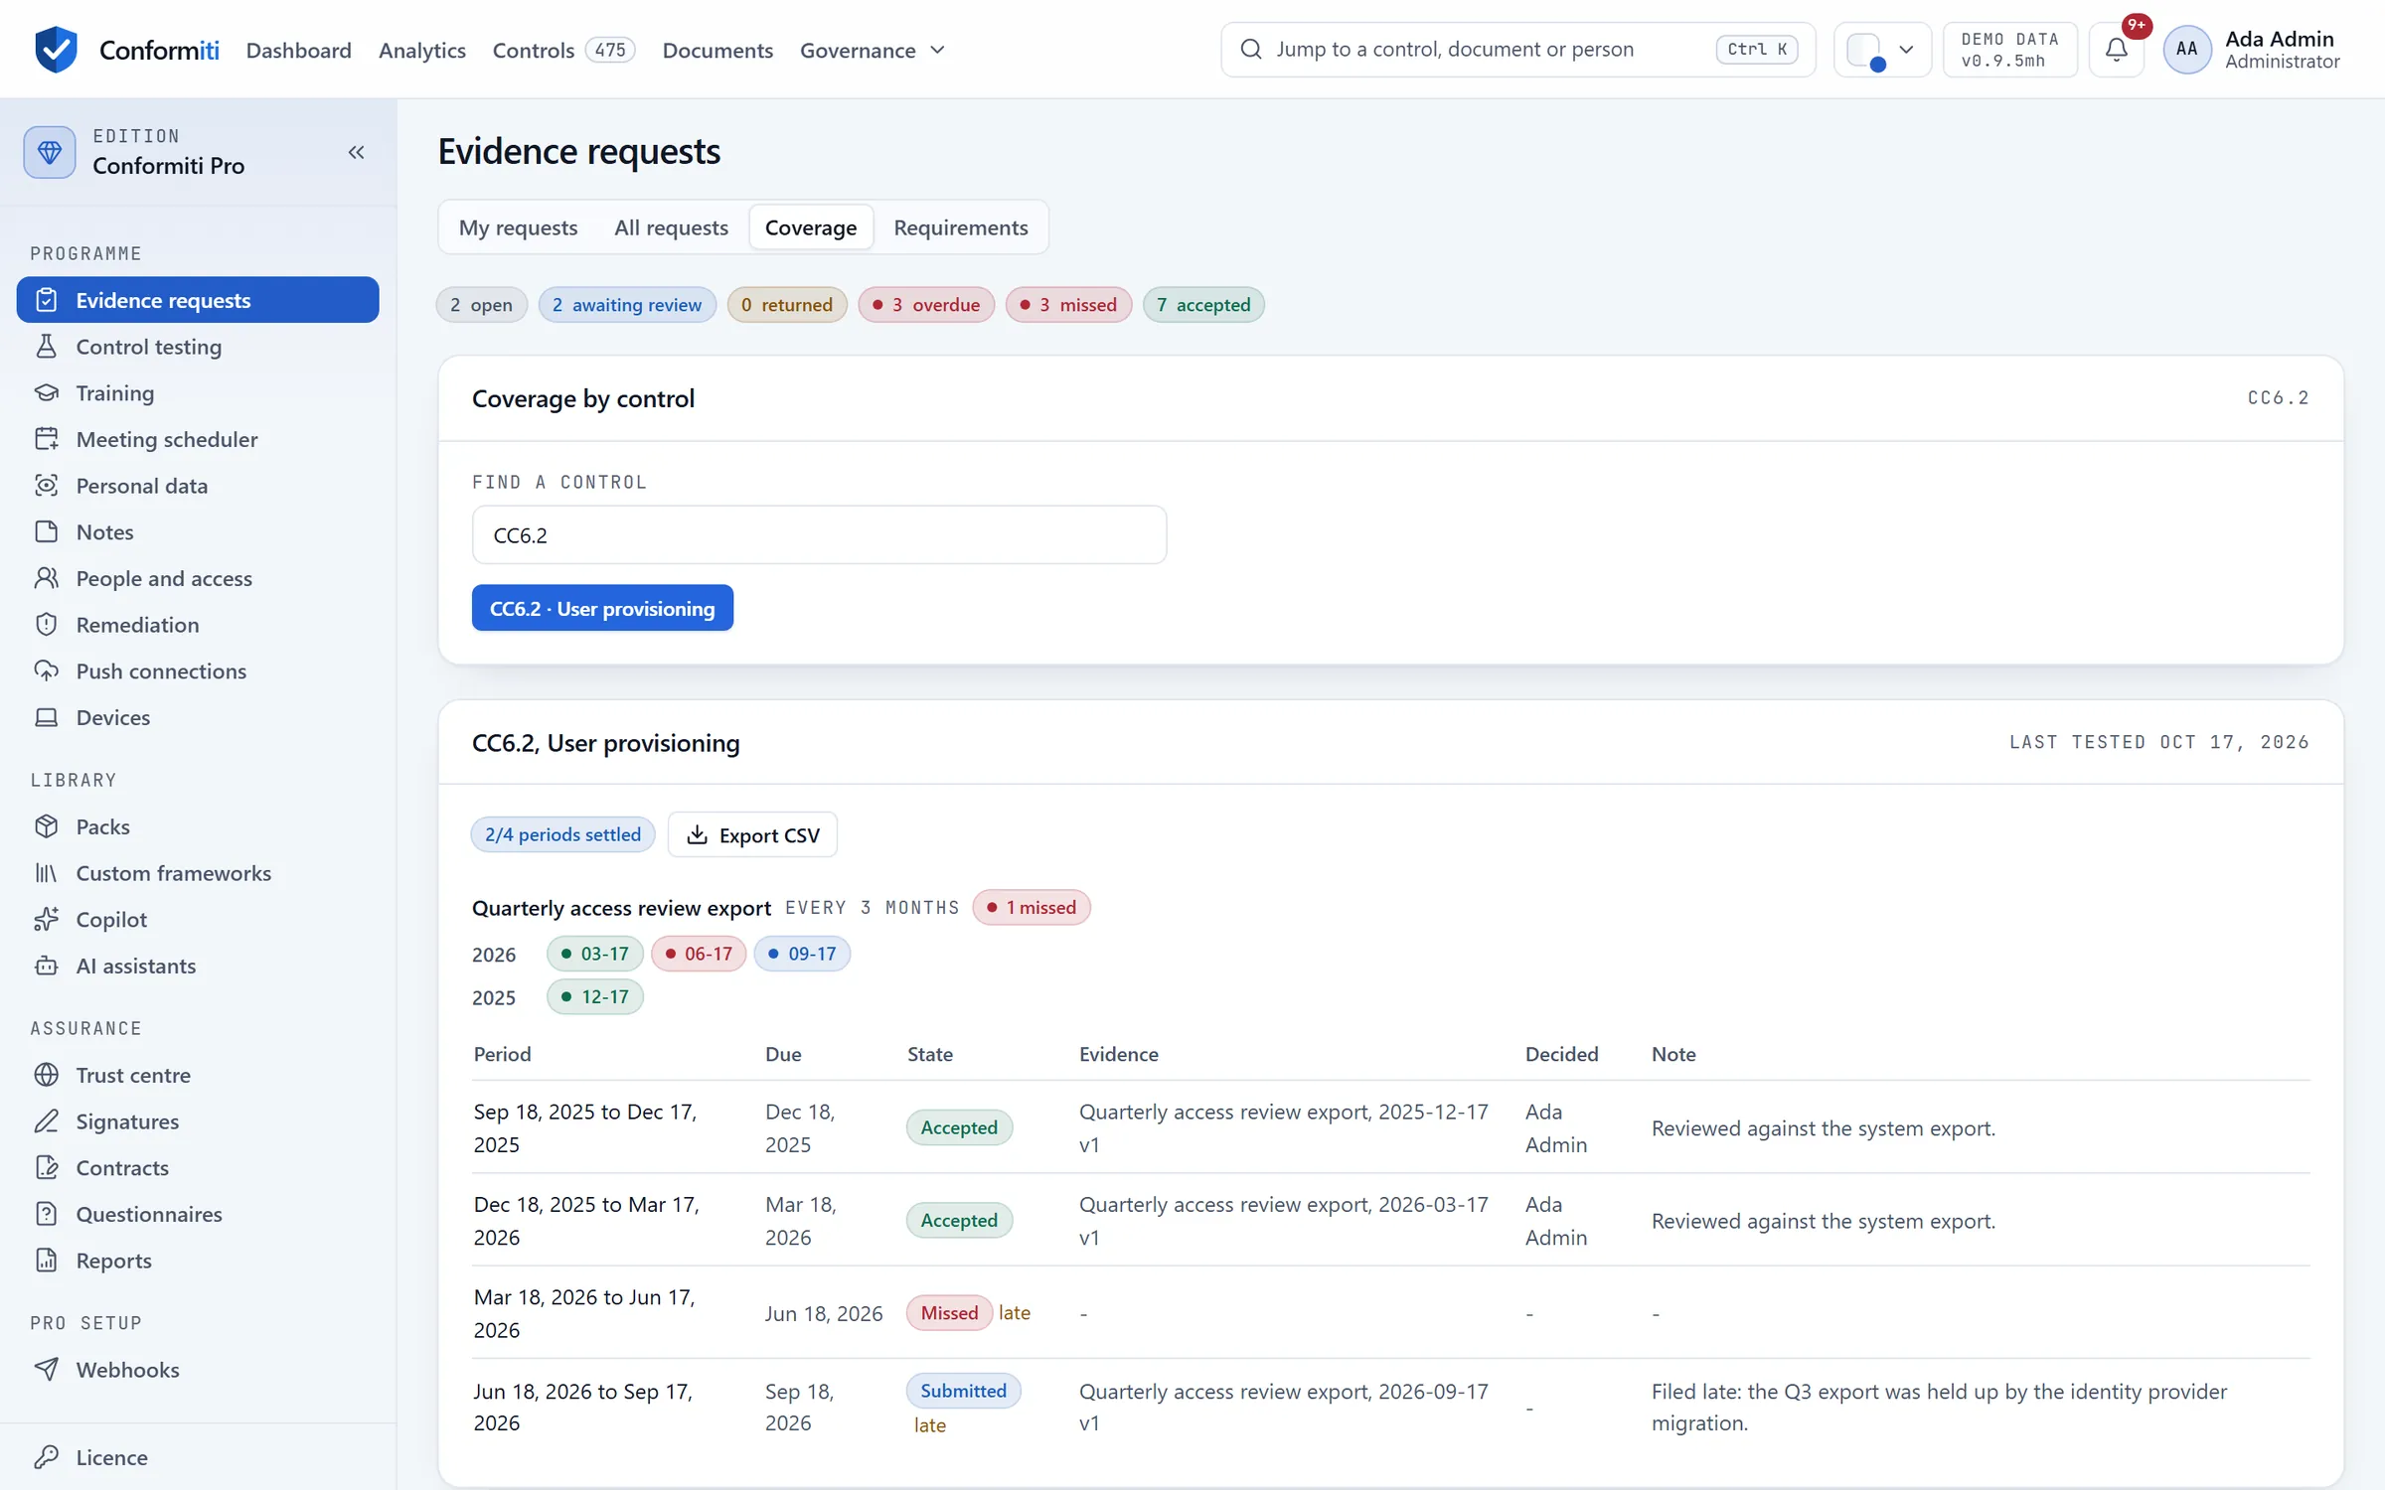Open People and access

tap(198, 578)
